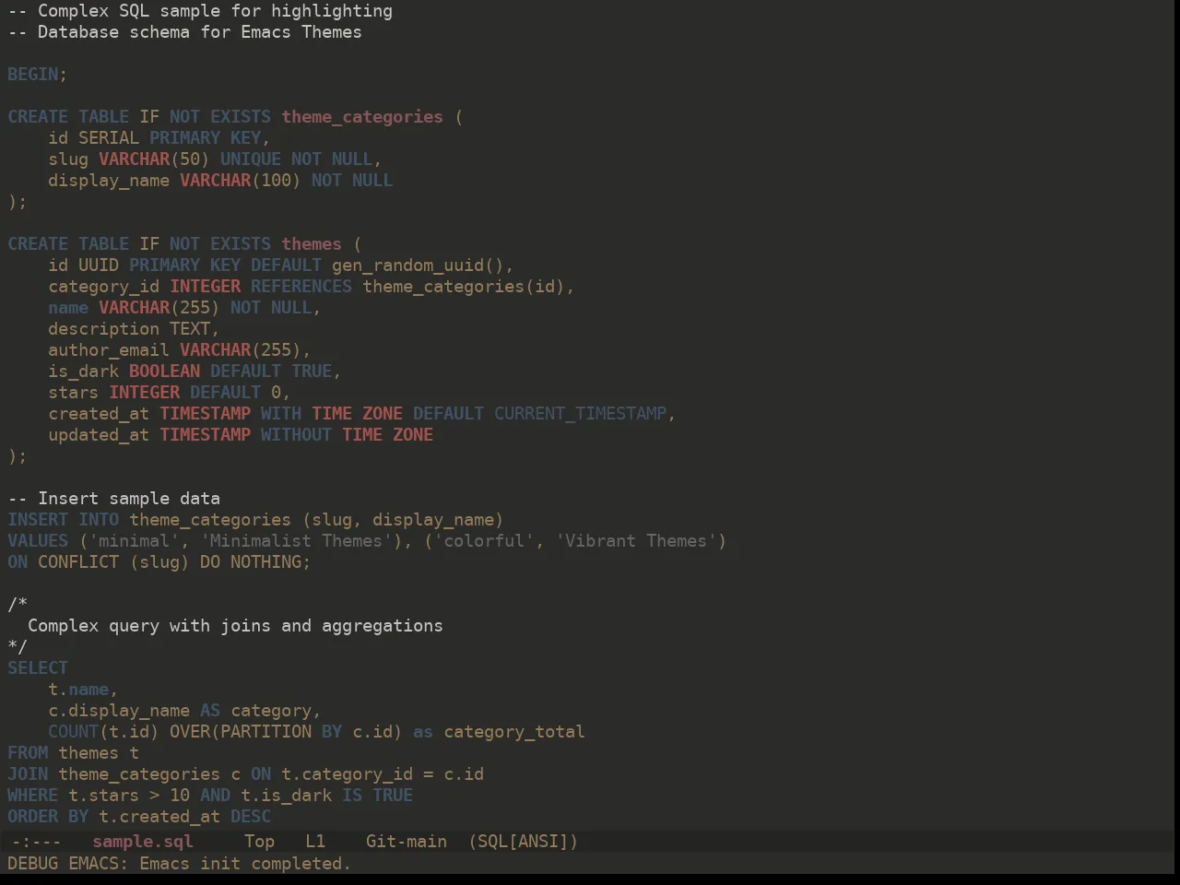The height and width of the screenshot is (885, 1180).
Task: Click the (SQL[ANSI]) major mode indicator
Action: coord(523,842)
